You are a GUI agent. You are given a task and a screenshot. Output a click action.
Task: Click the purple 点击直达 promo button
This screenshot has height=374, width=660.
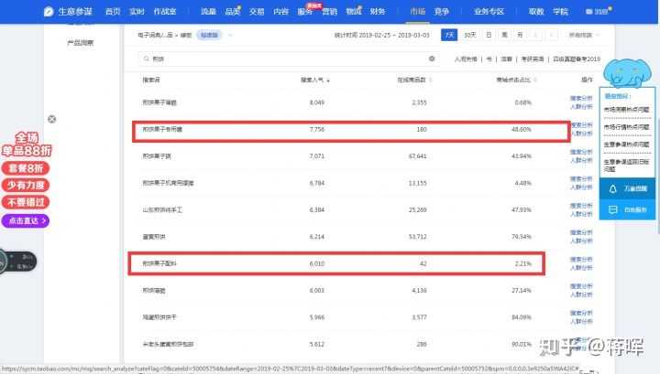click(25, 220)
